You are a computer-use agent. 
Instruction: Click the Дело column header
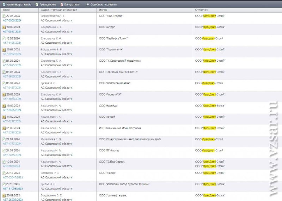coord(6,10)
